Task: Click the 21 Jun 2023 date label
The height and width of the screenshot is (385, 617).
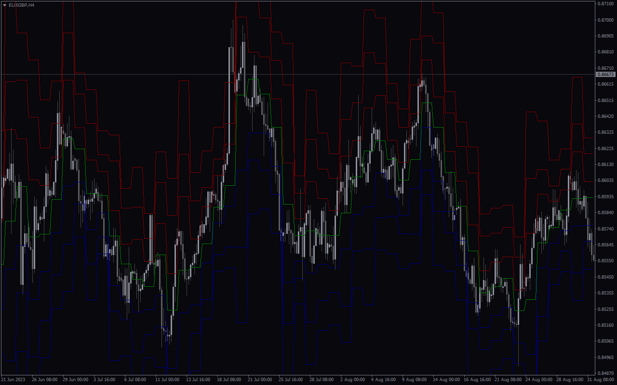Action: coord(13,380)
